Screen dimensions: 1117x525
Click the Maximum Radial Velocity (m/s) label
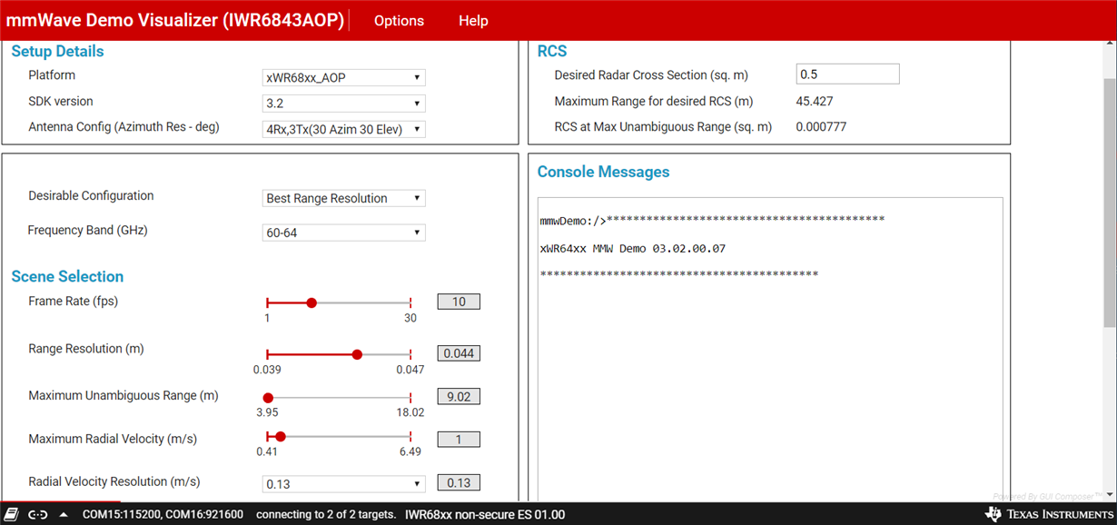(x=113, y=439)
